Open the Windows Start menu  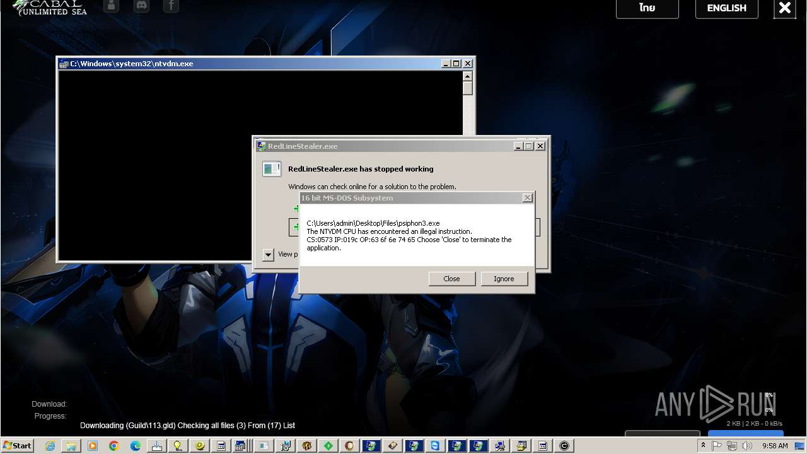point(18,446)
